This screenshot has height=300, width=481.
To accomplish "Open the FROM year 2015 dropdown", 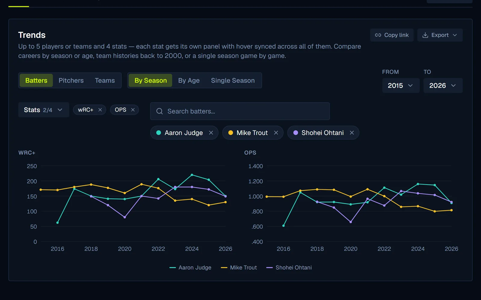I will [401, 85].
